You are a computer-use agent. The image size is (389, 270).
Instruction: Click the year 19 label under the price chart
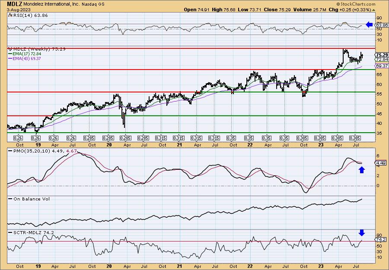[x=38, y=145]
